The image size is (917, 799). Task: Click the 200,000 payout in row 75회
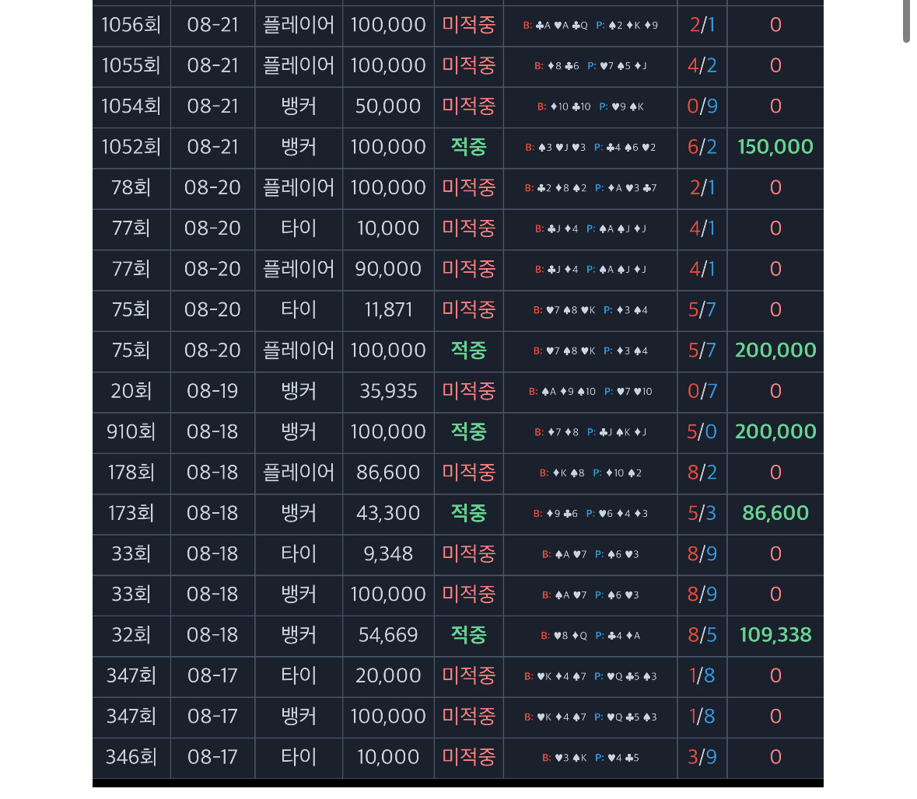[775, 350]
